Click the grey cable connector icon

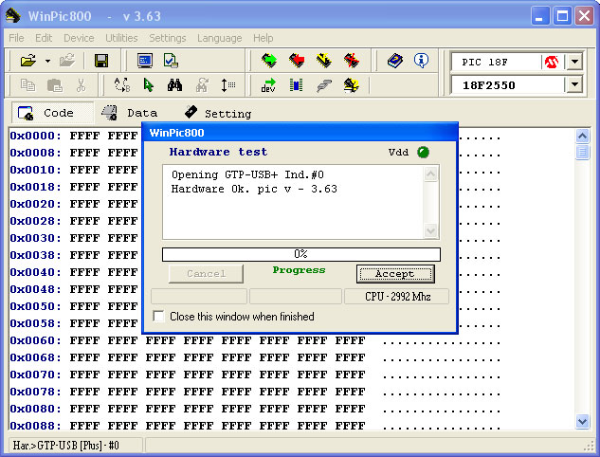[x=324, y=85]
